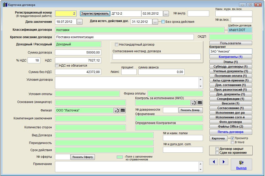The width and height of the screenshot is (265, 176).
Task: Open the Контрагенты (1) section
Action: (231, 57)
